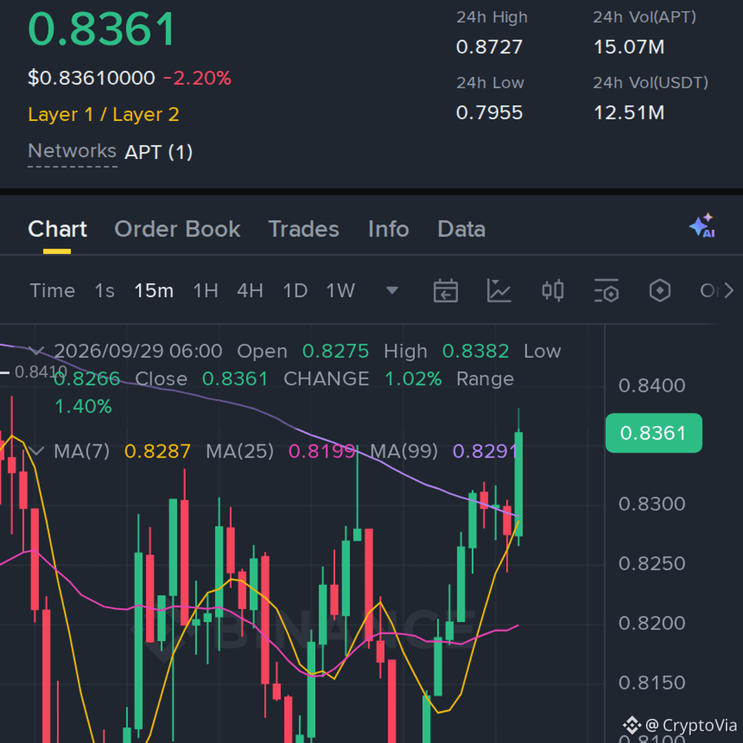Switch candlestick chart type icon
743x743 pixels.
pos(552,290)
